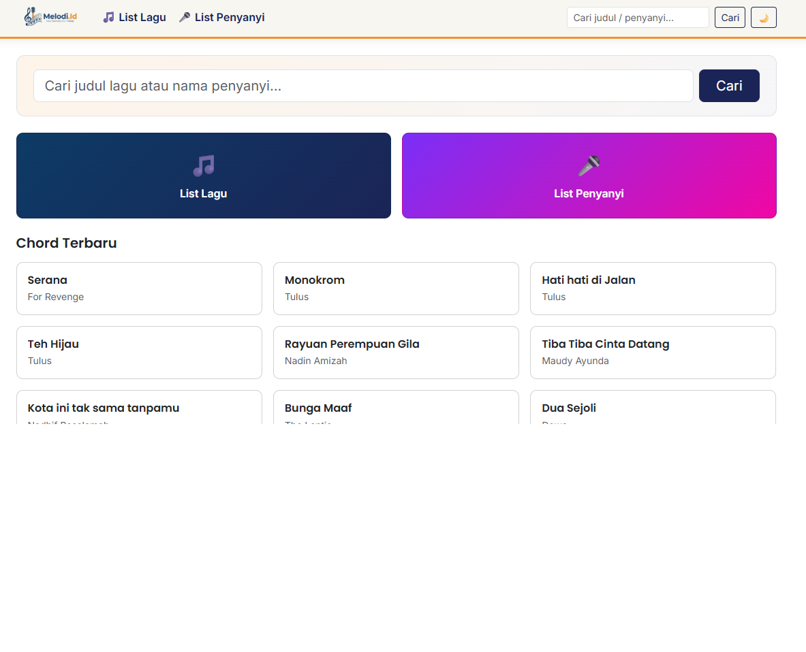Open List Penyanyi in the navbar
This screenshot has width=806, height=652.
[x=222, y=18]
